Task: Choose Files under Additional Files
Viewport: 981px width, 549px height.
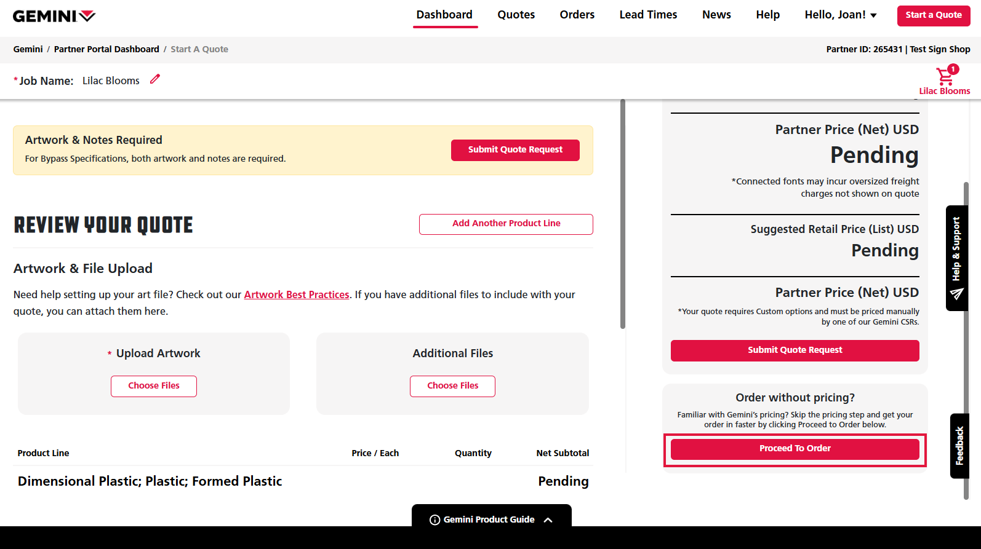Action: (452, 386)
